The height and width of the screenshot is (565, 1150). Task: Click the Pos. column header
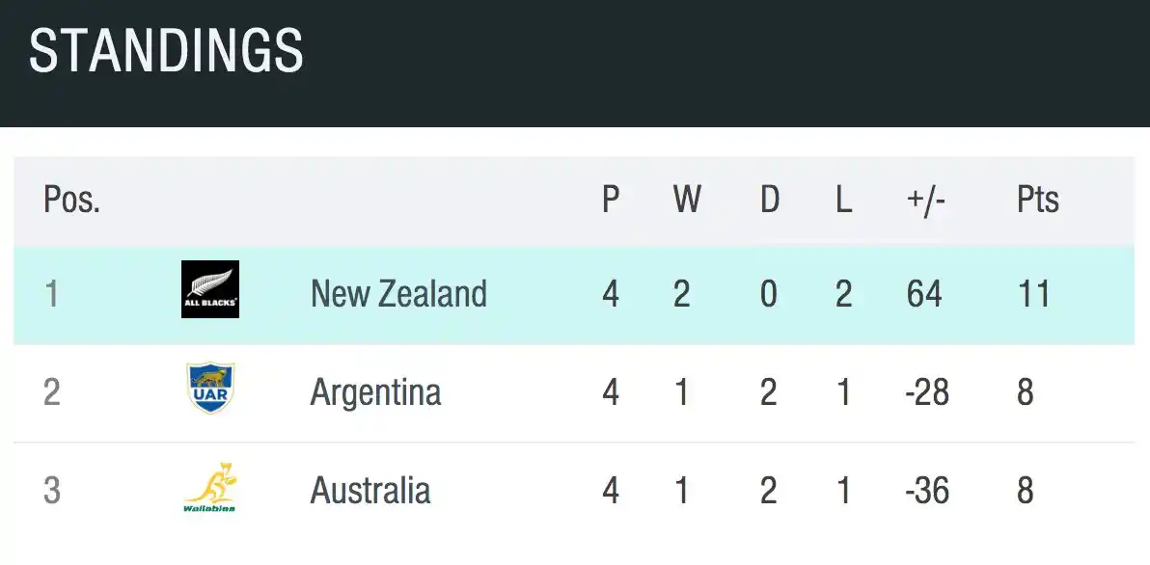pos(70,201)
